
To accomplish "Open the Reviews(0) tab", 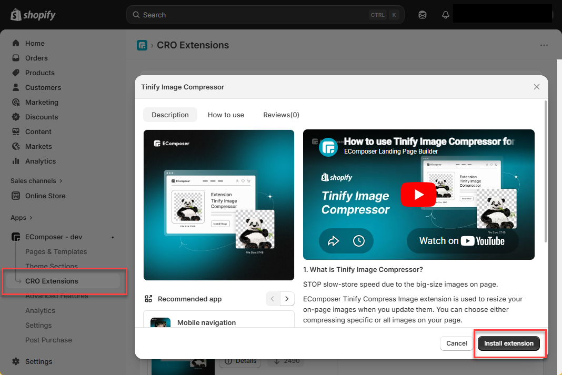I will pyautogui.click(x=281, y=115).
